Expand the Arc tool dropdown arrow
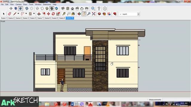 [x=26, y=14]
